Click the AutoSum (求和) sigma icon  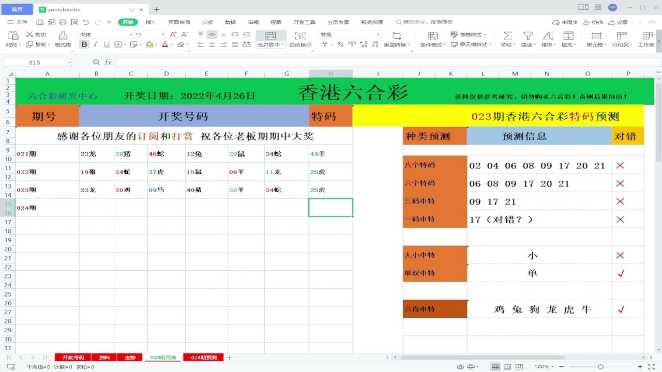tap(507, 35)
